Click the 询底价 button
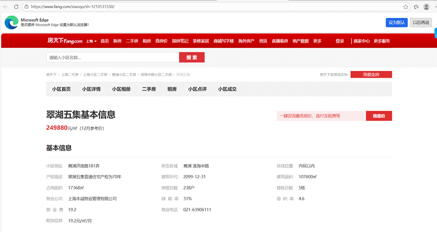This screenshot has width=437, height=232. (378, 116)
